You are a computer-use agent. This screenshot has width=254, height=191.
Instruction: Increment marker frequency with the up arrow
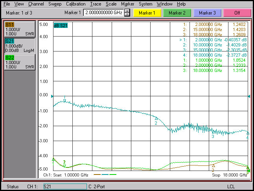[127, 11]
